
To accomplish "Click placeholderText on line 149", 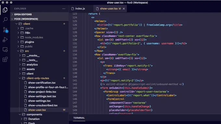I will point(140,110).
